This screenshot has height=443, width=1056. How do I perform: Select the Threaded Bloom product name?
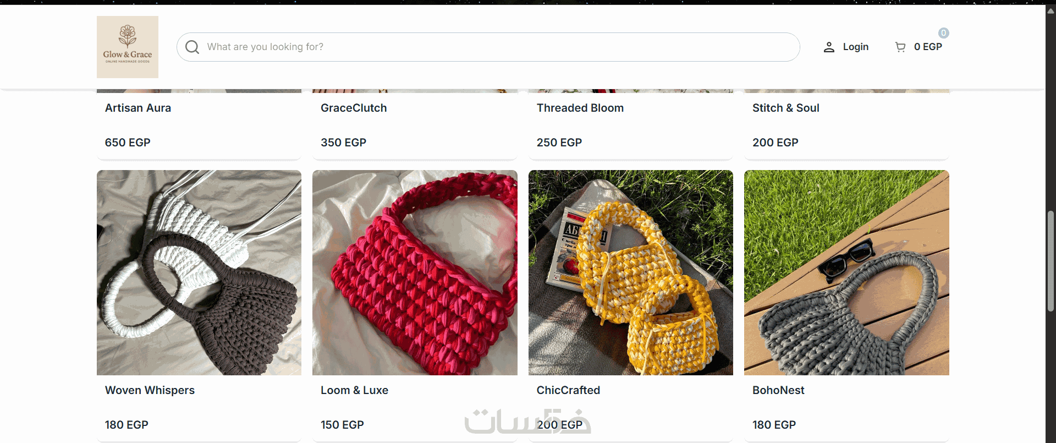[x=580, y=108]
